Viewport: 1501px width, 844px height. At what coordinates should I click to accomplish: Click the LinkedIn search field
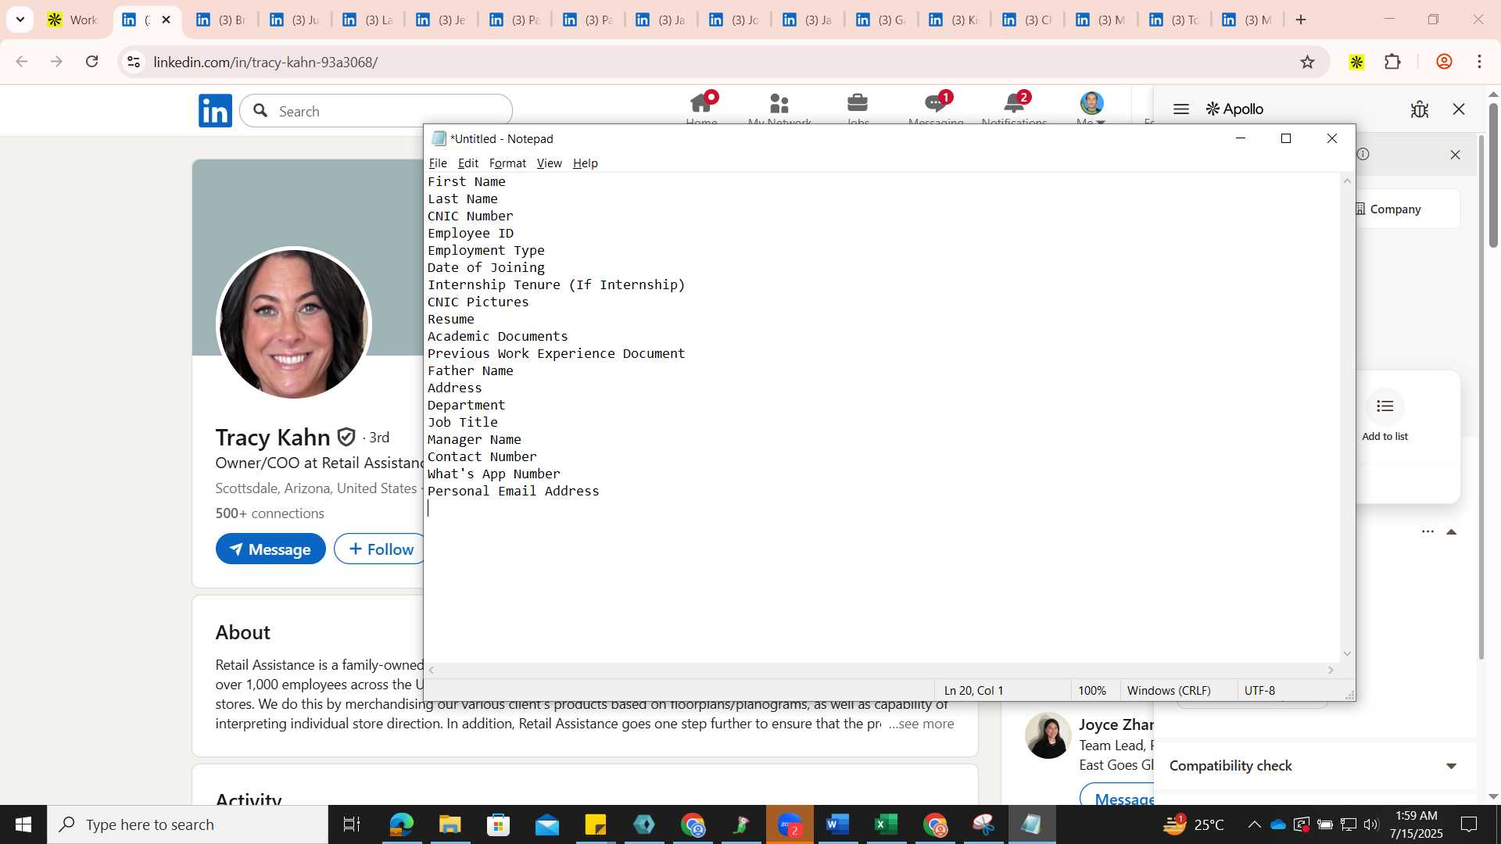[x=376, y=111]
